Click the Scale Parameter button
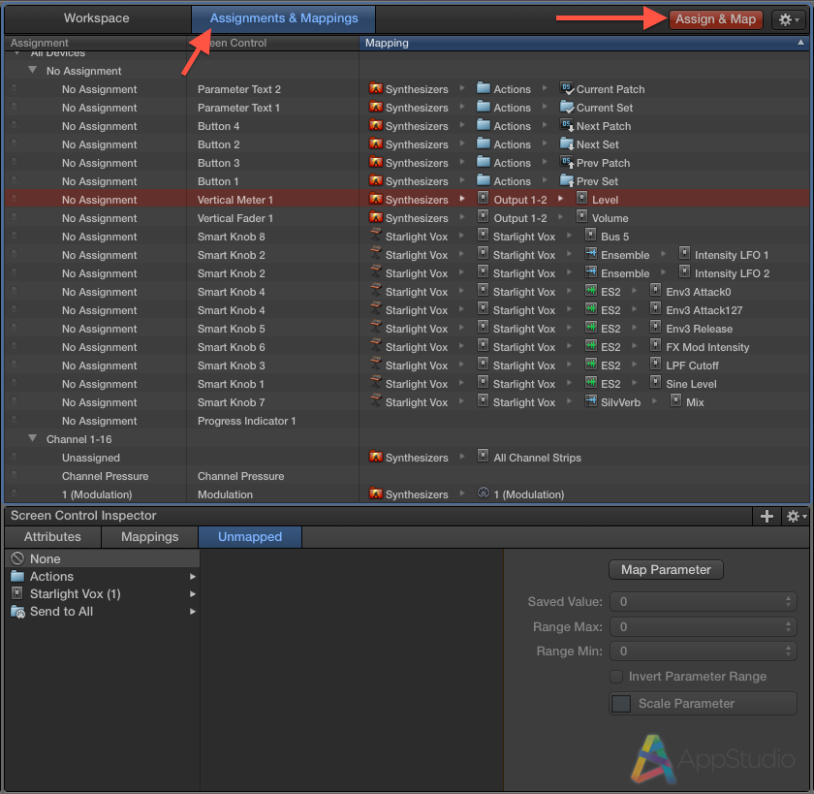The width and height of the screenshot is (814, 794). click(703, 704)
